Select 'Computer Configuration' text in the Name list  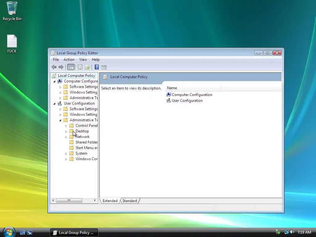click(192, 95)
